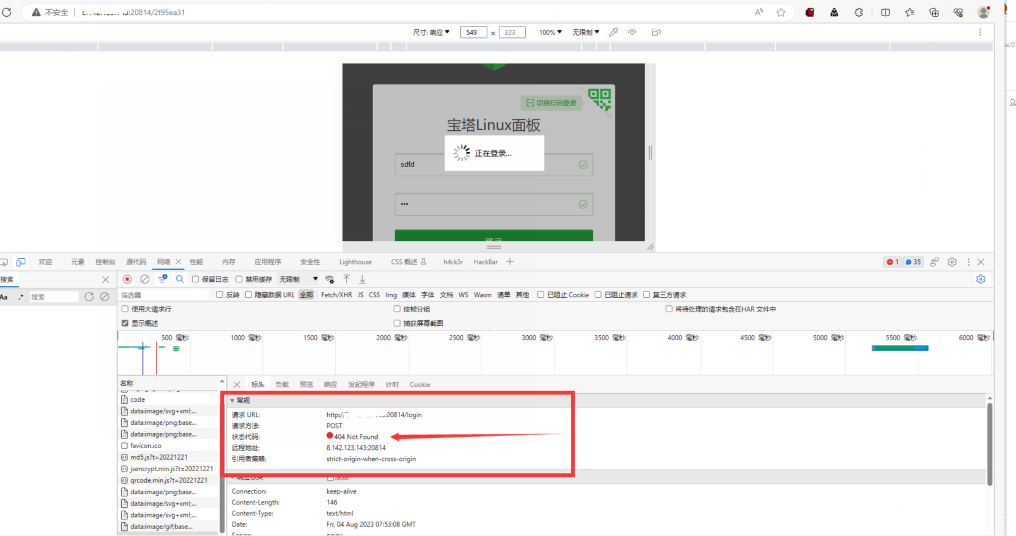
Task: Click 切换扫码登录 button
Action: tap(551, 103)
